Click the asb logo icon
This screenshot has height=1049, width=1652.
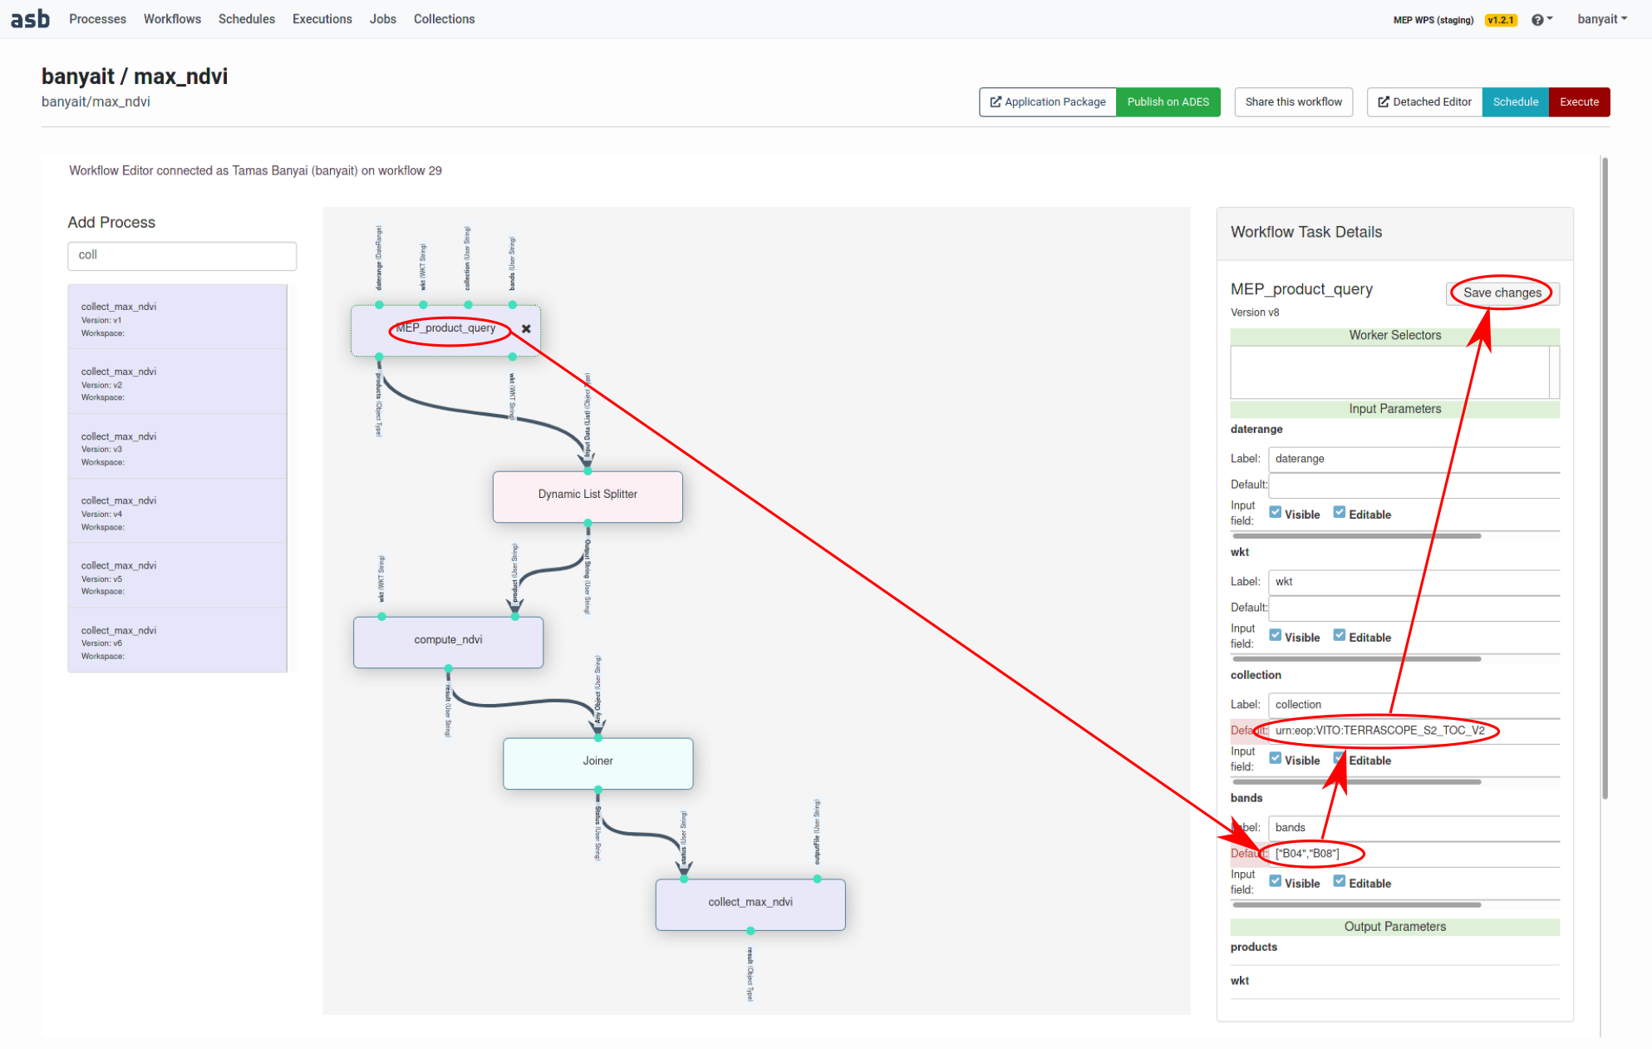coord(30,18)
